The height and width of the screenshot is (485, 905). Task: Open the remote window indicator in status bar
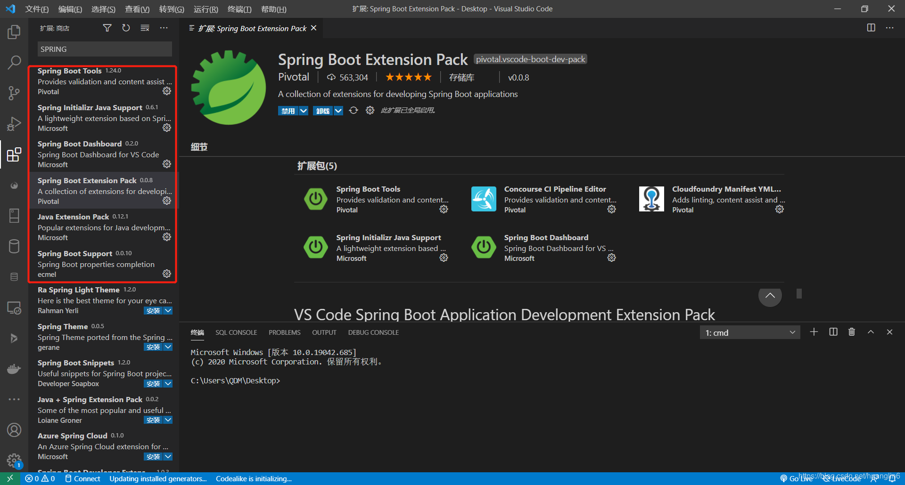pos(10,478)
